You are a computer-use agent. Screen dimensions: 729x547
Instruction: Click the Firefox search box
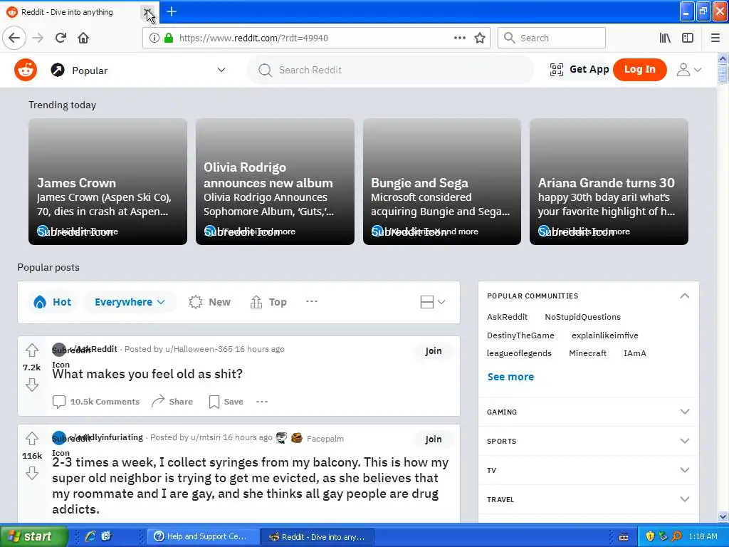coord(552,38)
